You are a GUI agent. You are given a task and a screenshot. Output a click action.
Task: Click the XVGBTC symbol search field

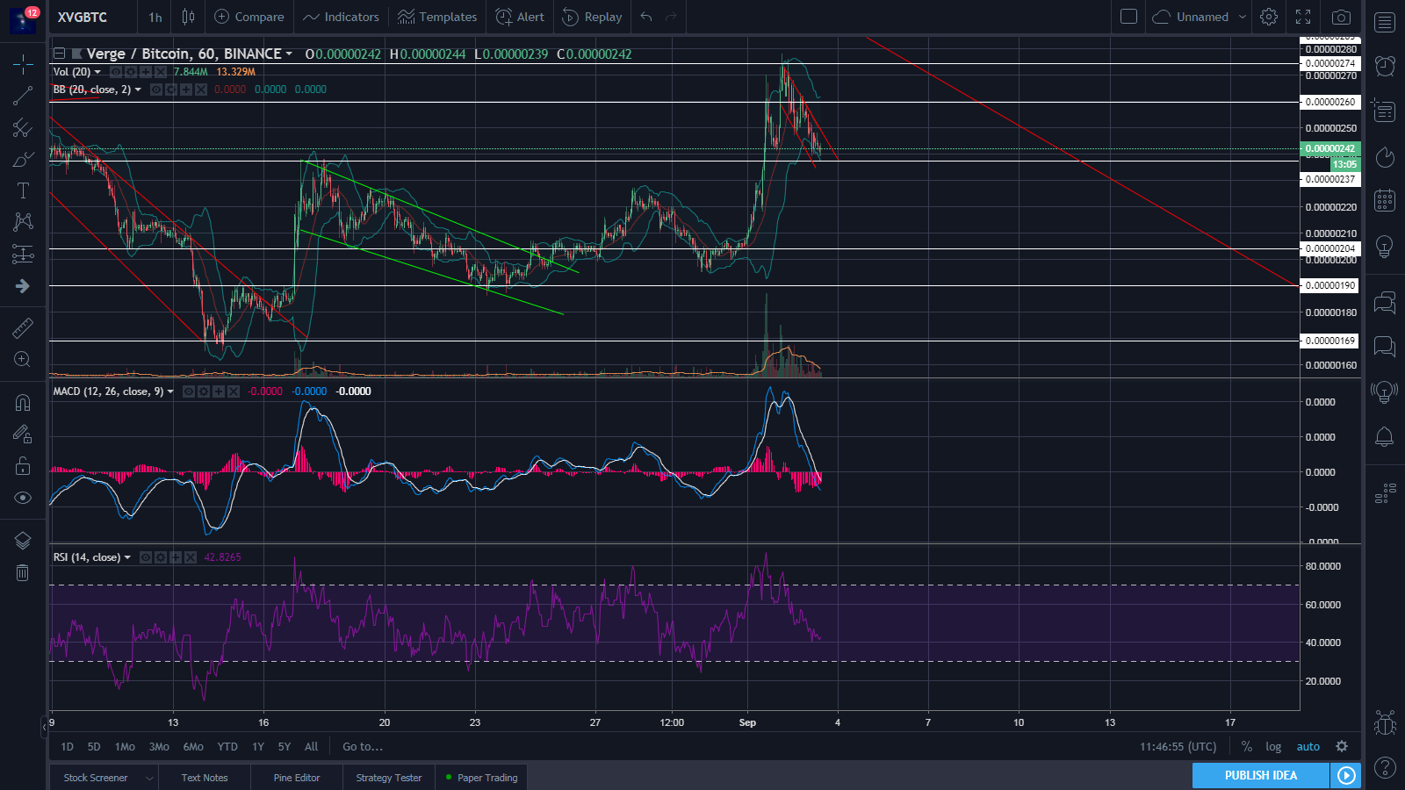92,17
